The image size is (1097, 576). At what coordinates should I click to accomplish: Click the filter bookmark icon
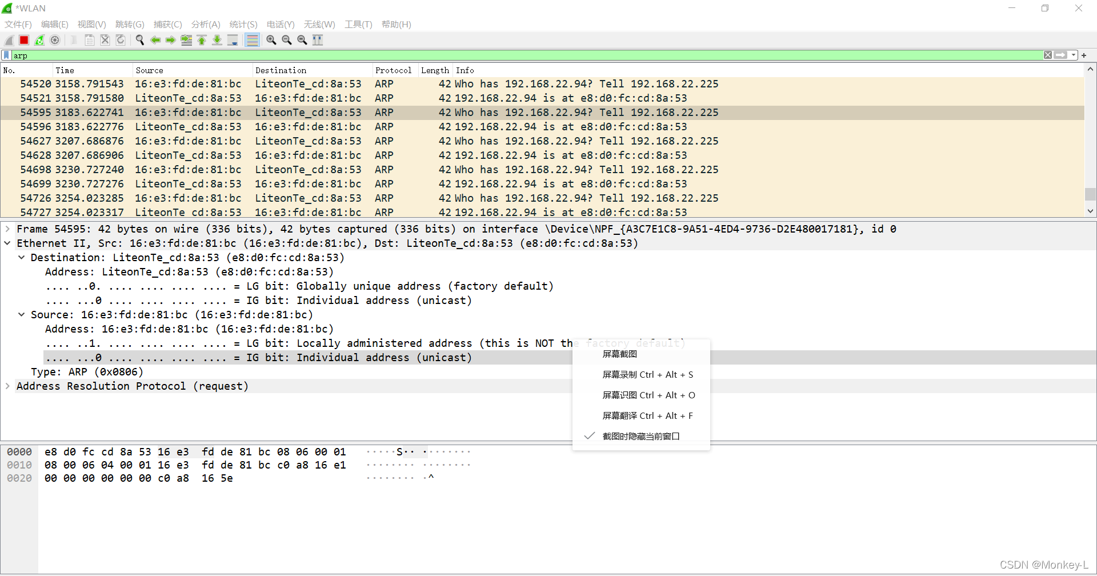tap(6, 55)
